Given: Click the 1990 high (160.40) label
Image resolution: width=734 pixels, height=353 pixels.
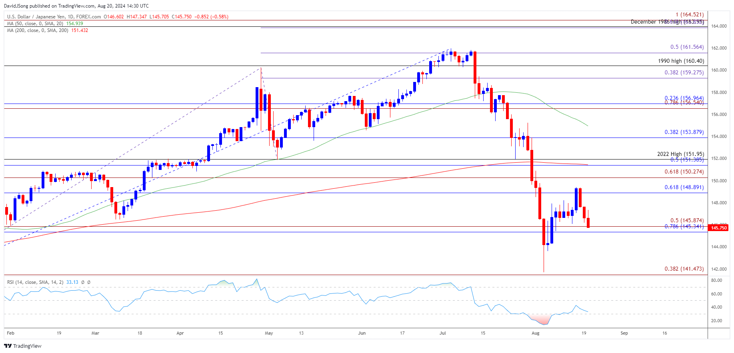Looking at the screenshot, I should click(681, 61).
